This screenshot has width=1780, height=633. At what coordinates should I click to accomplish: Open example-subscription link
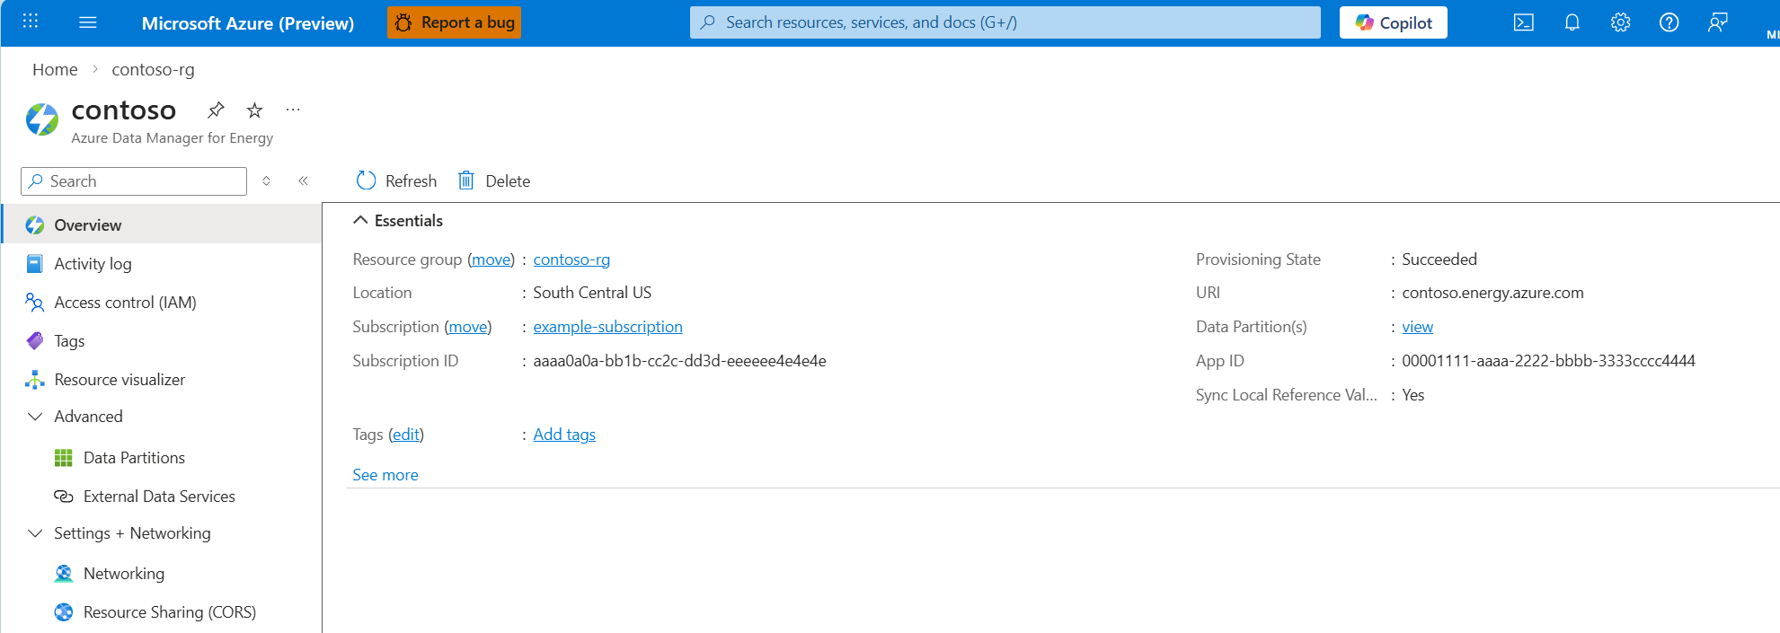[607, 327]
